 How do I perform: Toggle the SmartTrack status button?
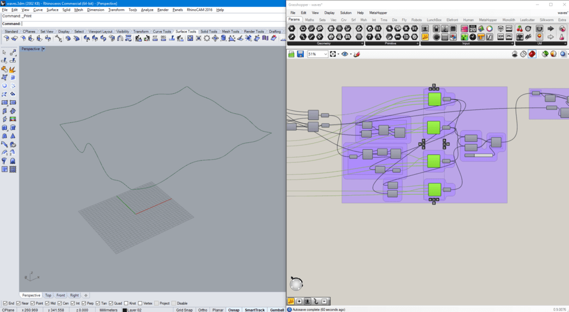pos(254,310)
